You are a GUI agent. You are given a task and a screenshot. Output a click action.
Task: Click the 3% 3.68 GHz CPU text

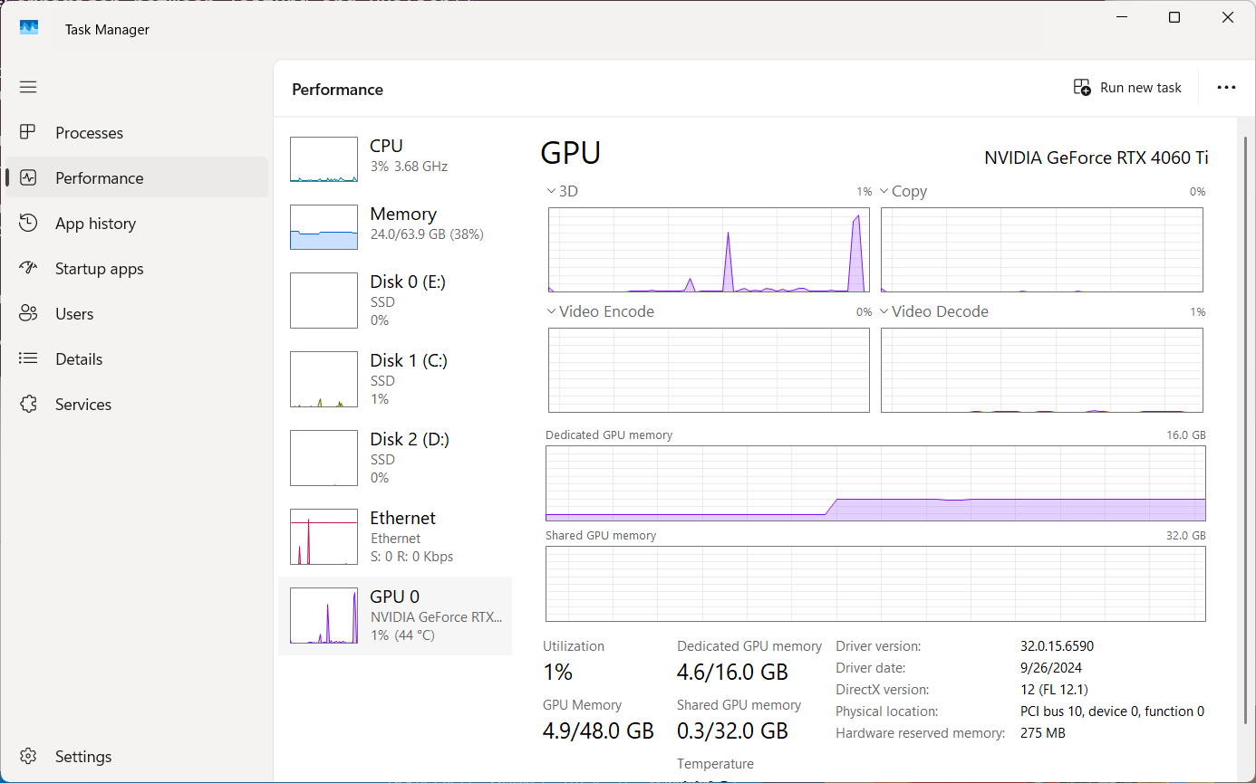point(409,167)
